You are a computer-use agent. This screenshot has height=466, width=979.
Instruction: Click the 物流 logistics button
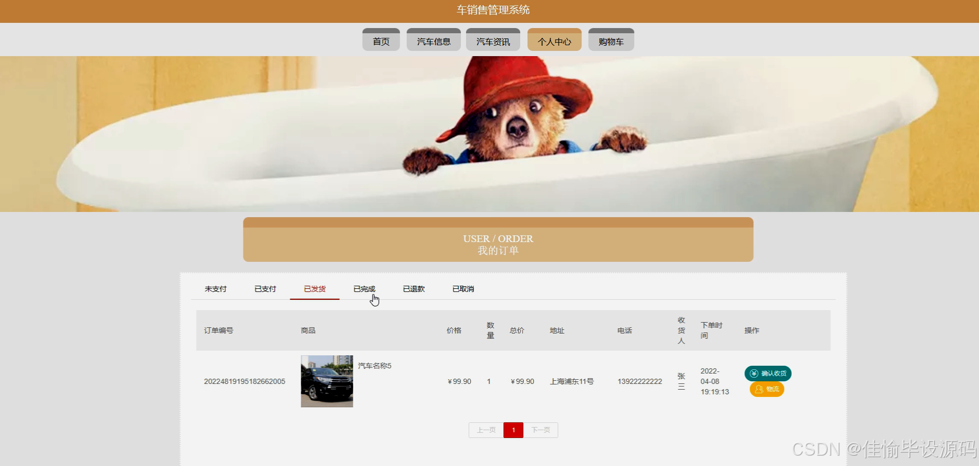(x=767, y=389)
